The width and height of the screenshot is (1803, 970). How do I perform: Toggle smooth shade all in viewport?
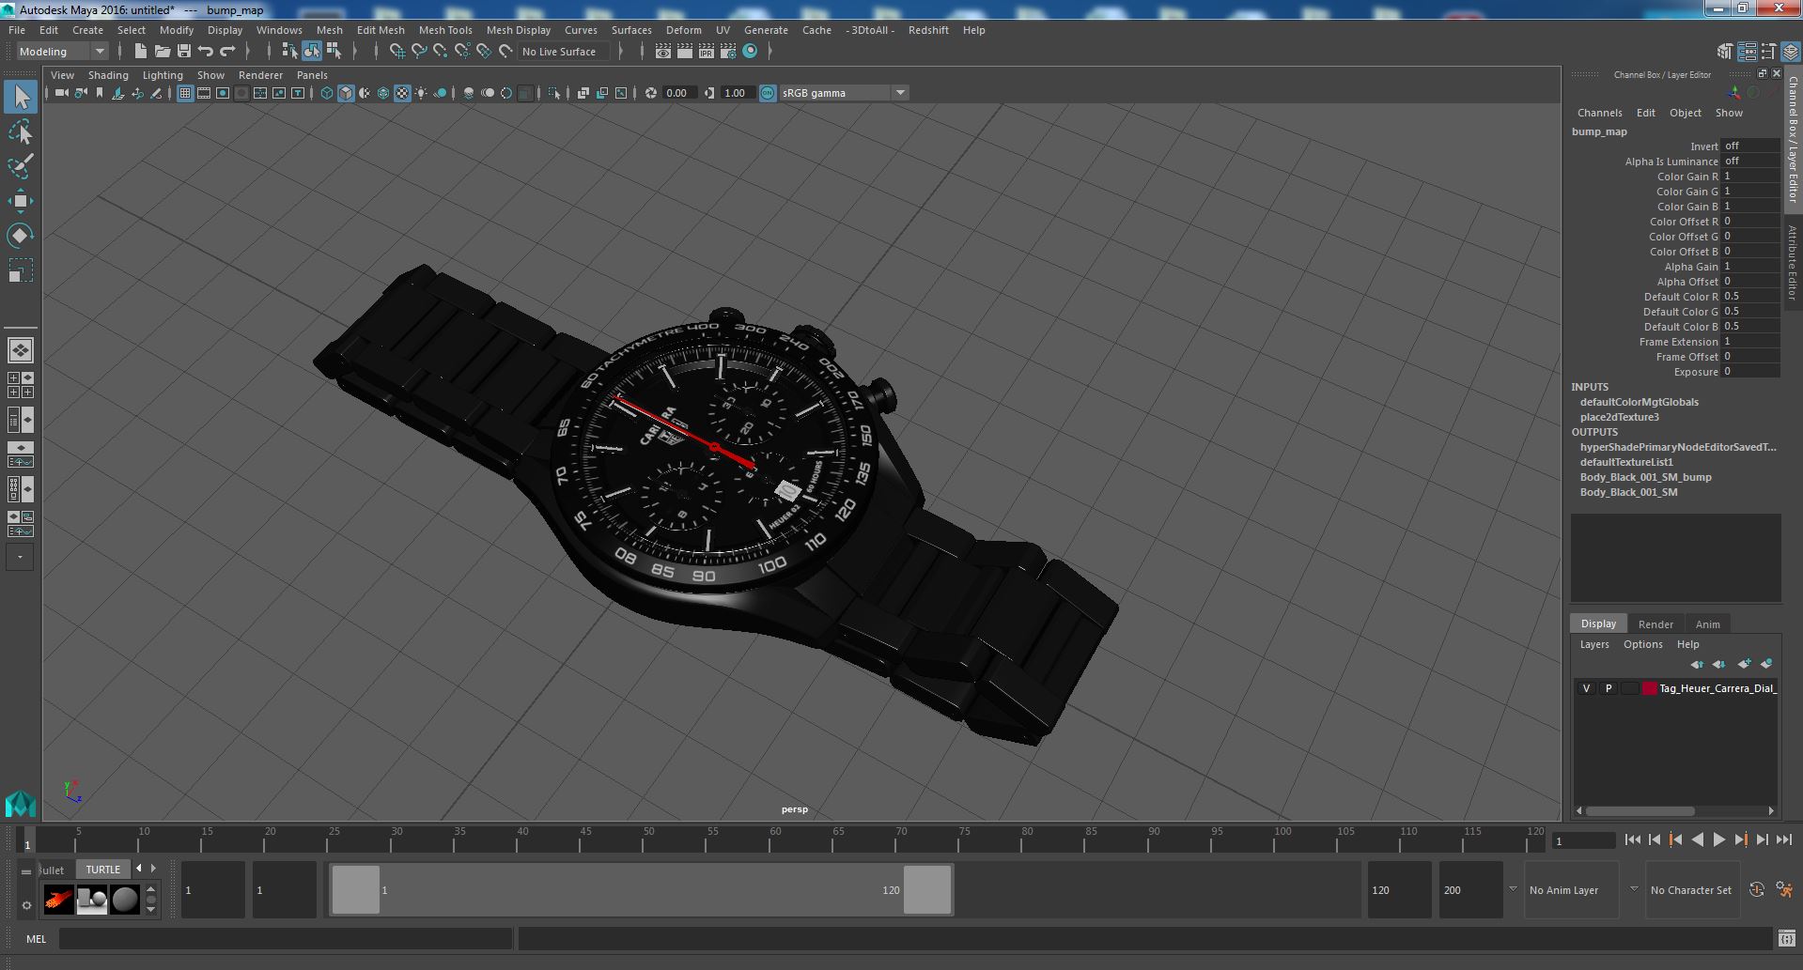346,93
